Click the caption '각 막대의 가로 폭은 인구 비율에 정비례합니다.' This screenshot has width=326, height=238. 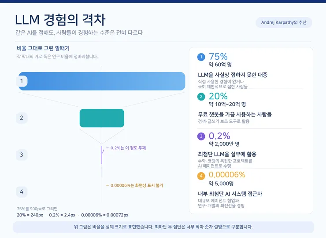[57, 56]
